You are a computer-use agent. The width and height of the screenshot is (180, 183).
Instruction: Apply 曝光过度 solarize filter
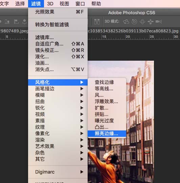(107, 121)
